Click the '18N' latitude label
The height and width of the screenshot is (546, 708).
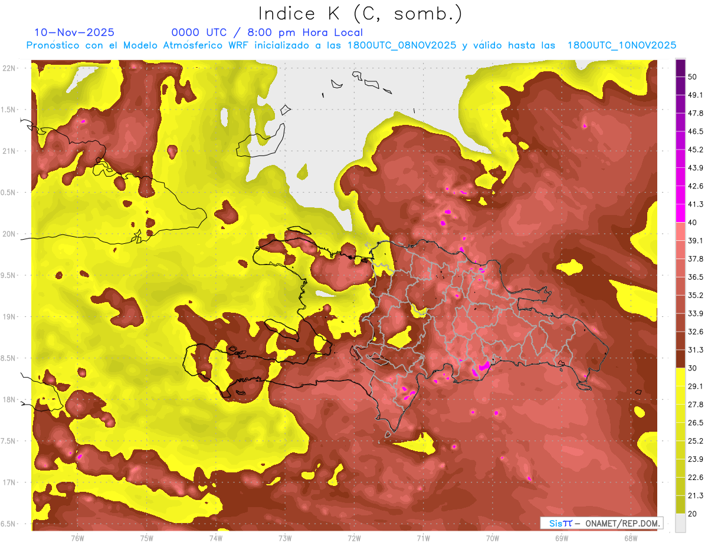point(9,399)
